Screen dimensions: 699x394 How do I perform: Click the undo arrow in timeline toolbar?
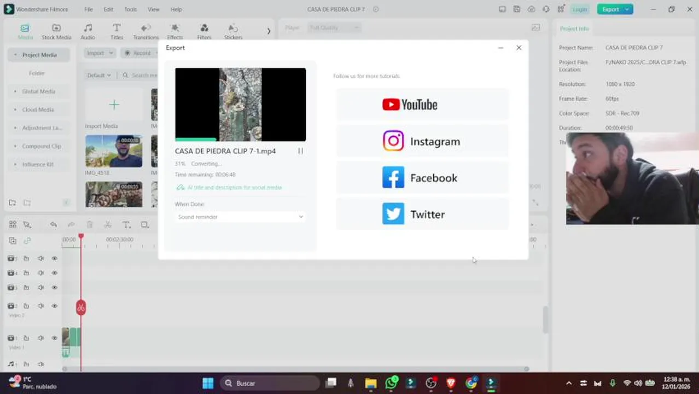[53, 225]
